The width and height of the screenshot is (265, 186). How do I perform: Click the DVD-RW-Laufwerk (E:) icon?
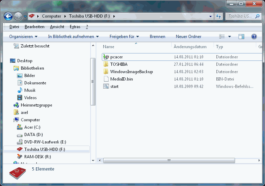[20, 142]
